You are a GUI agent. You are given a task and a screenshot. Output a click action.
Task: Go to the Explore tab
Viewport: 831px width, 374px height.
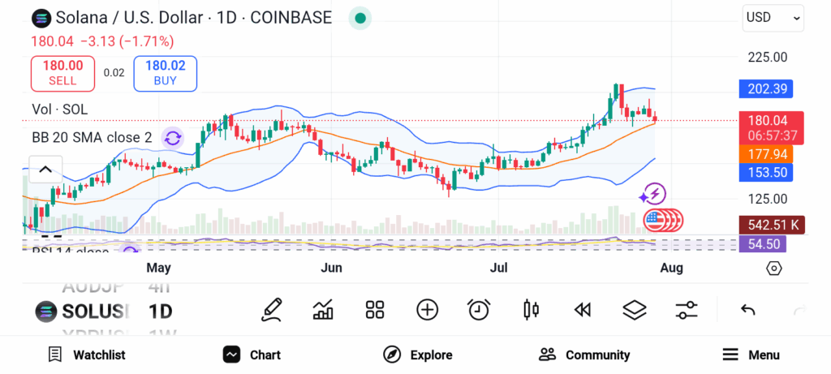pyautogui.click(x=418, y=355)
